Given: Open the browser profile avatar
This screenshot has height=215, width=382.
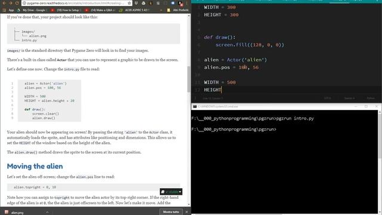Looking at the screenshot, I should click(x=180, y=3).
